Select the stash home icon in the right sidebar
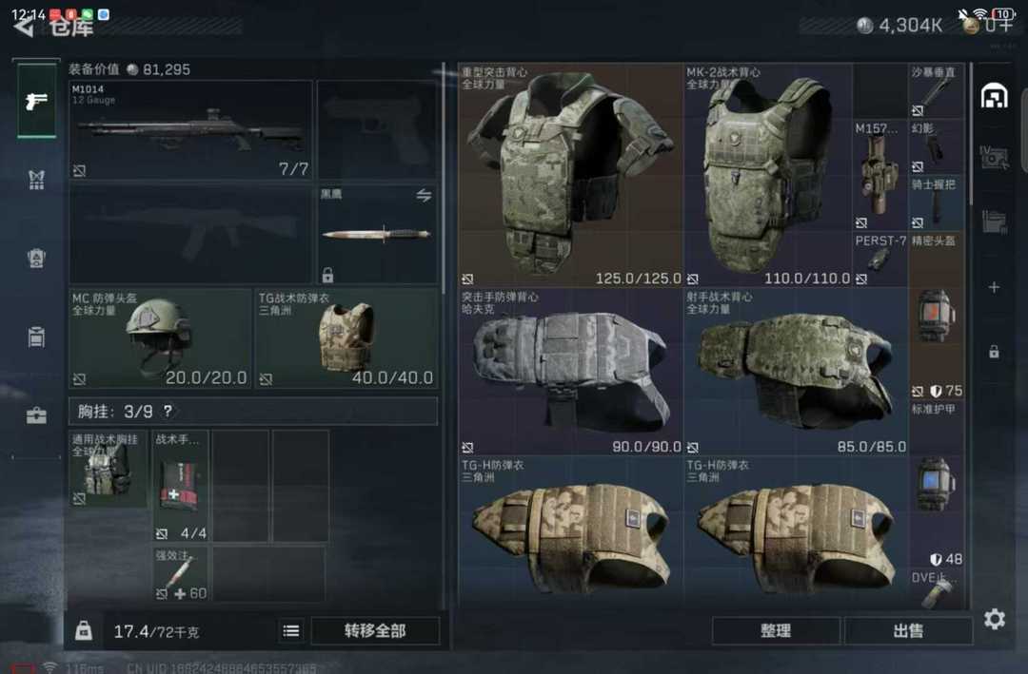The height and width of the screenshot is (674, 1028). 994,97
